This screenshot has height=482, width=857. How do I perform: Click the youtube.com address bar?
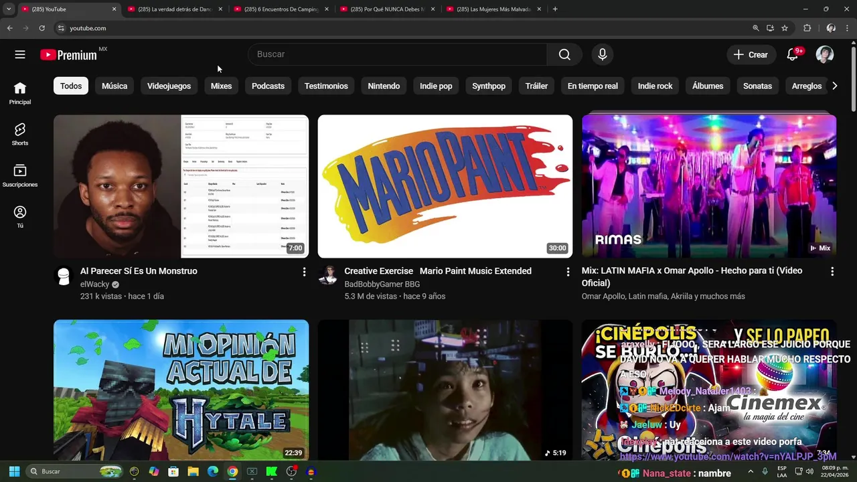[x=402, y=28]
